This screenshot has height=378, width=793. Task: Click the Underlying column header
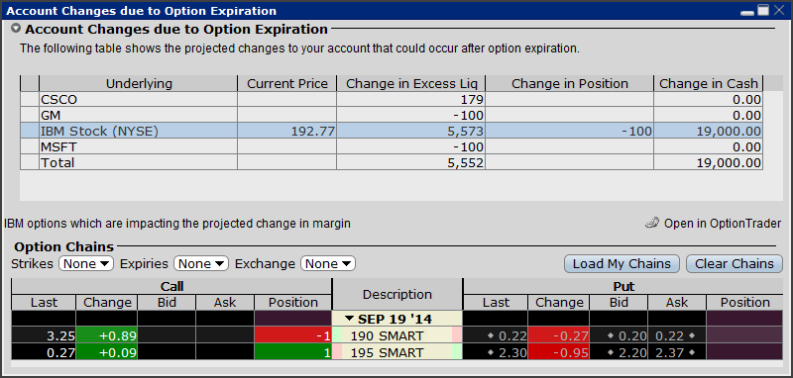tap(138, 84)
